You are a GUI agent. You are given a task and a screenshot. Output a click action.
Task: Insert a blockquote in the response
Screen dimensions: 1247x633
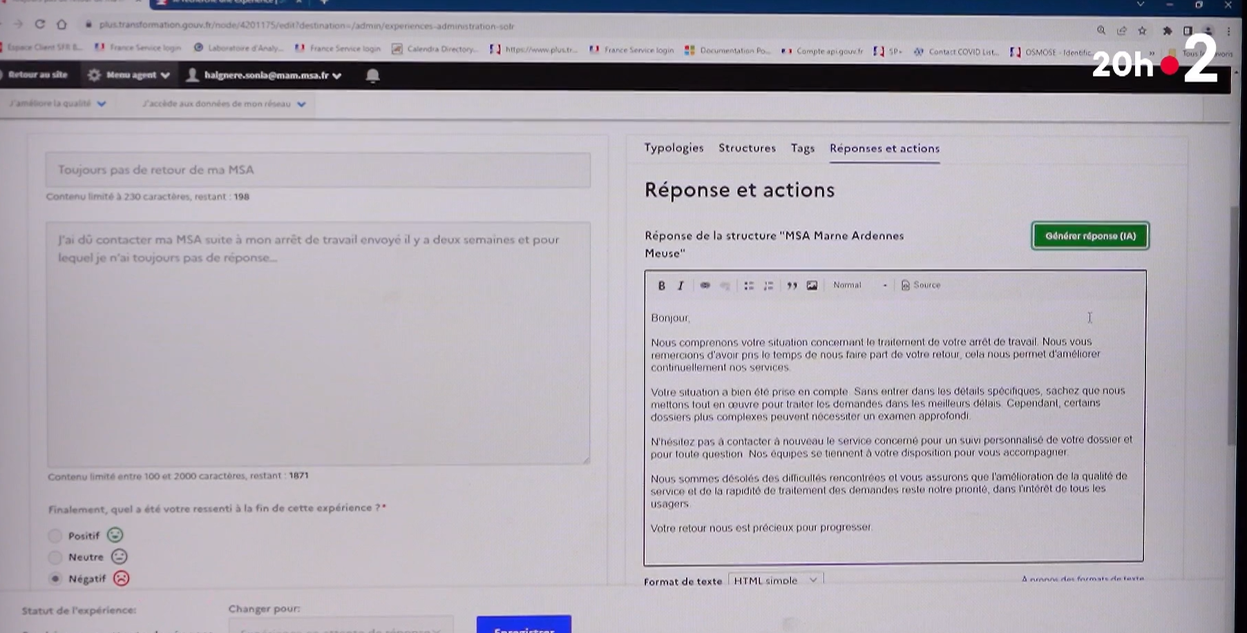[x=792, y=284]
